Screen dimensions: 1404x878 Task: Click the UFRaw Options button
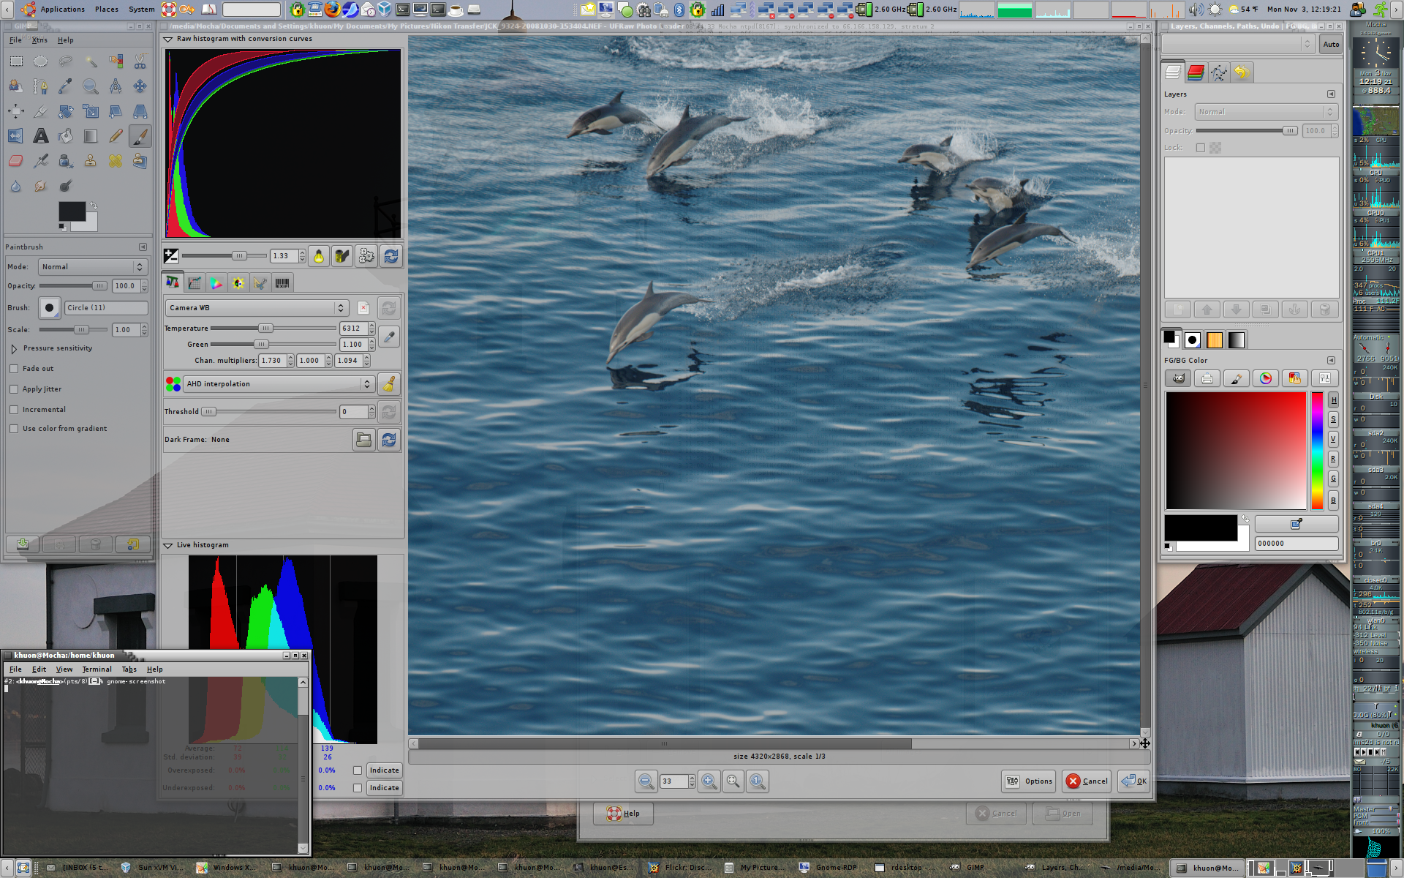(x=1029, y=781)
